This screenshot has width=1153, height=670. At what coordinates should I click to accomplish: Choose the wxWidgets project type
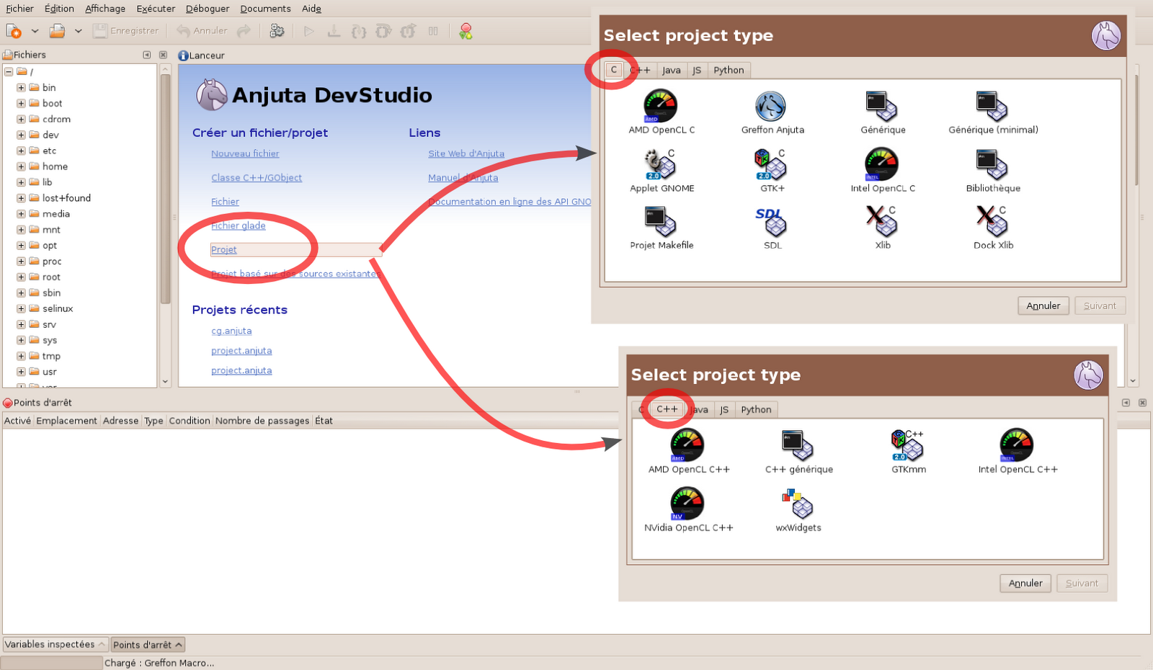pos(798,510)
